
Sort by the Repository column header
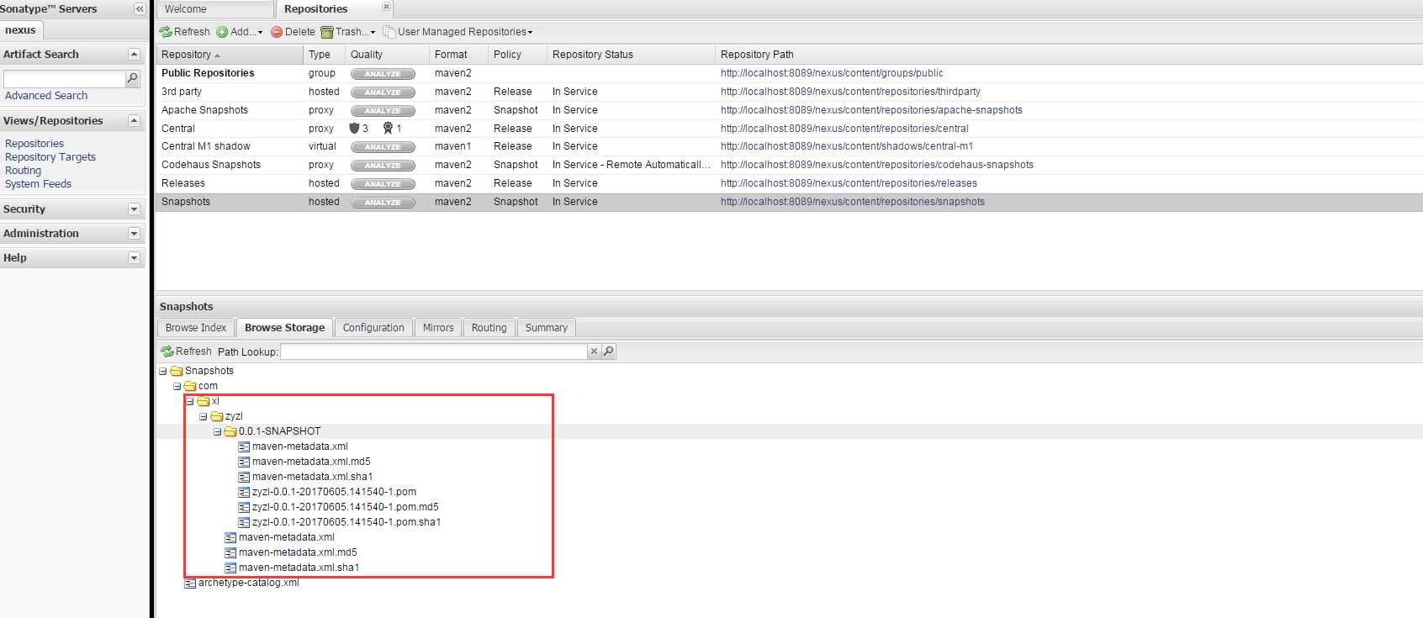(229, 55)
